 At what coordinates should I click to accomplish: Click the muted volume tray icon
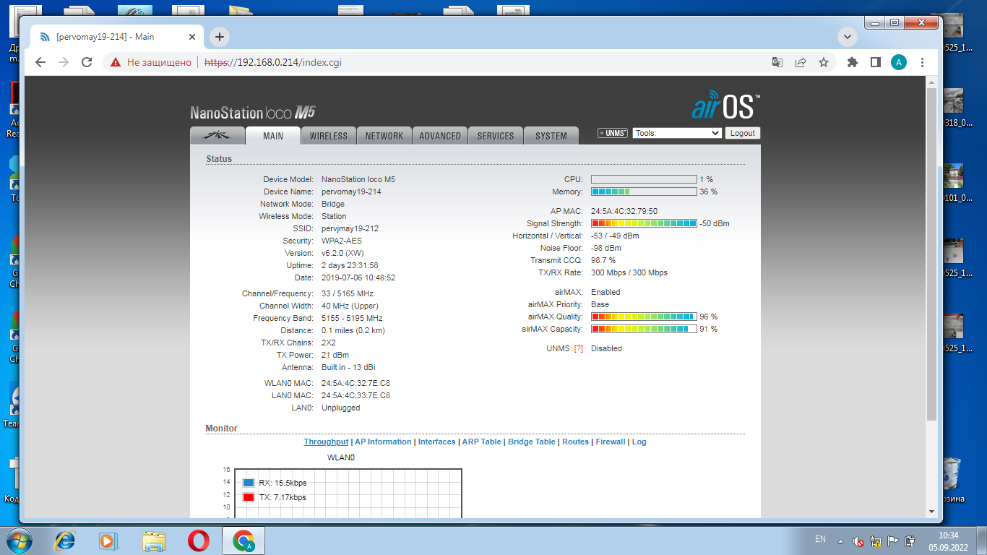(858, 541)
